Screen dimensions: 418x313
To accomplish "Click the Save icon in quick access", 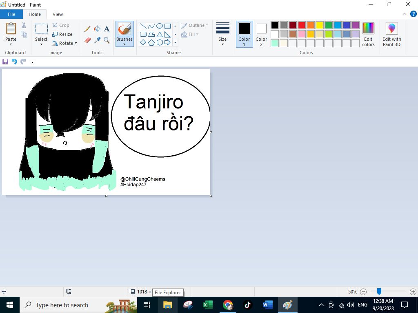I will [5, 62].
